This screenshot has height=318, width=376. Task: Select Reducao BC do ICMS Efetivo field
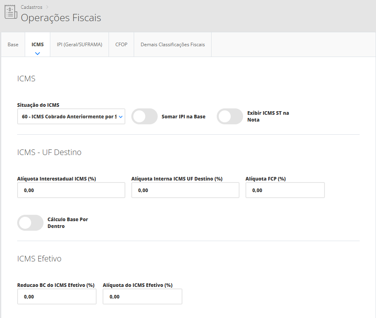coord(57,297)
